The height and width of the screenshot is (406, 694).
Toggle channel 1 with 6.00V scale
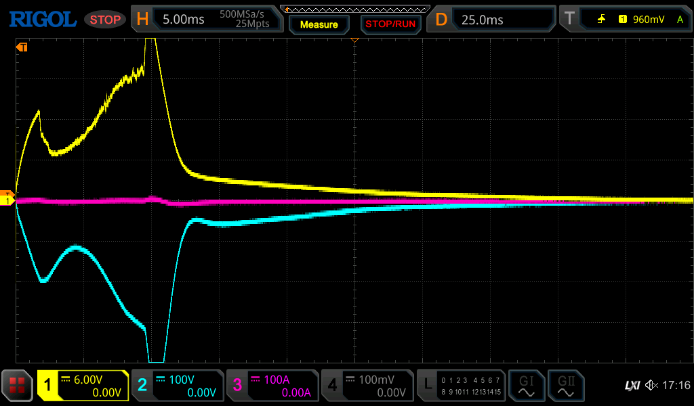pyautogui.click(x=83, y=386)
